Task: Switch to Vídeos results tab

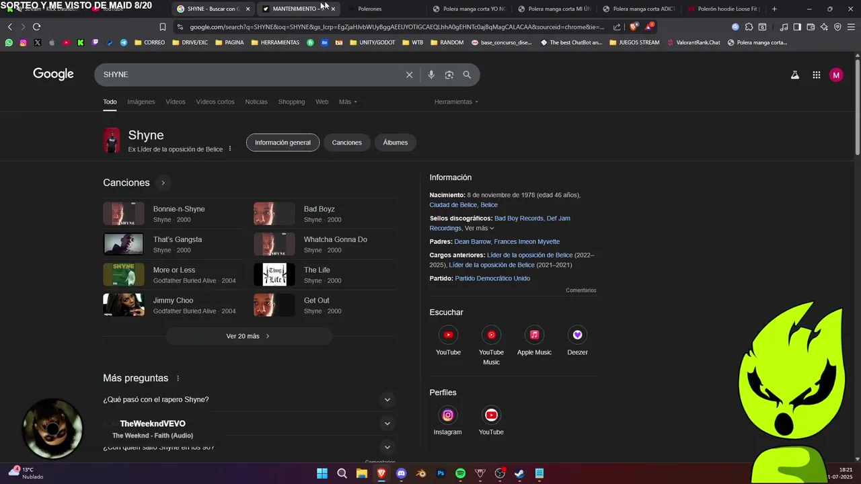Action: (176, 102)
